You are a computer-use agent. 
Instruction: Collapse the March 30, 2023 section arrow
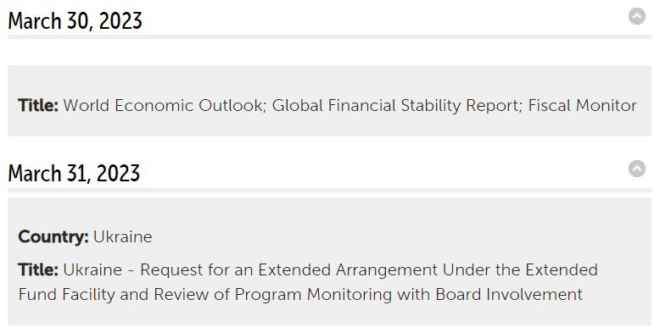pos(636,16)
